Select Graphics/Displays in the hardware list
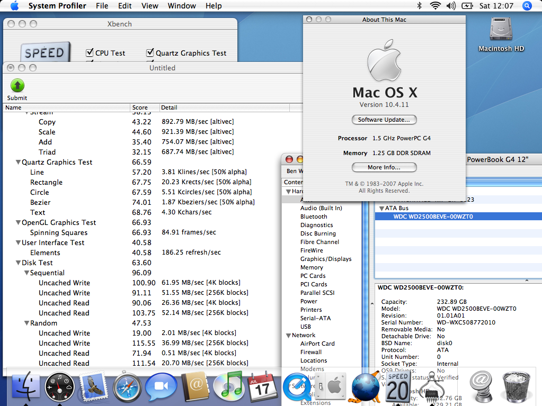This screenshot has width=542, height=406. click(x=325, y=259)
